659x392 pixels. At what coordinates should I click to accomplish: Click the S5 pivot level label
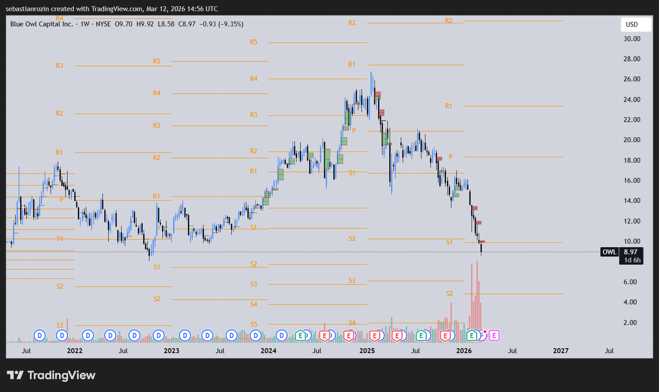click(253, 324)
